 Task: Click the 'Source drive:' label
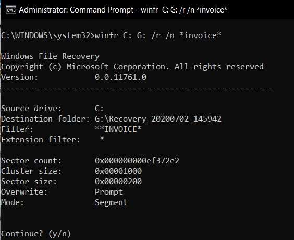pos(31,109)
